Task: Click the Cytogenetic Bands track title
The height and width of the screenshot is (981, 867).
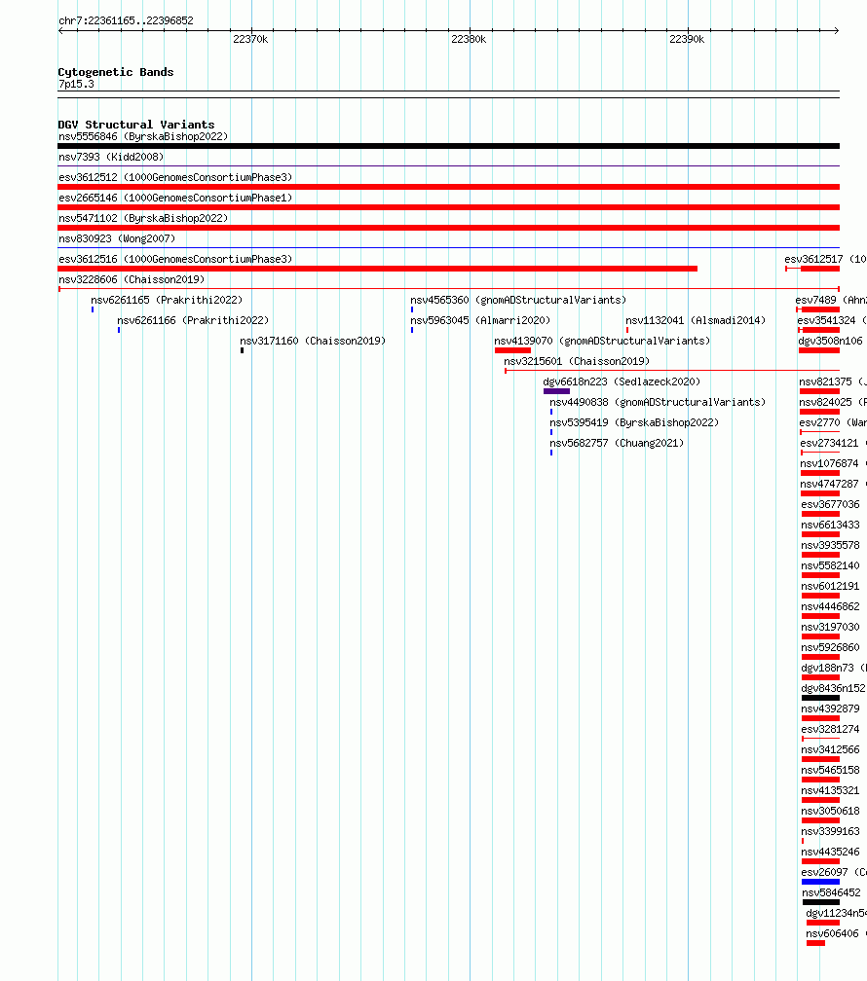Action: [116, 72]
